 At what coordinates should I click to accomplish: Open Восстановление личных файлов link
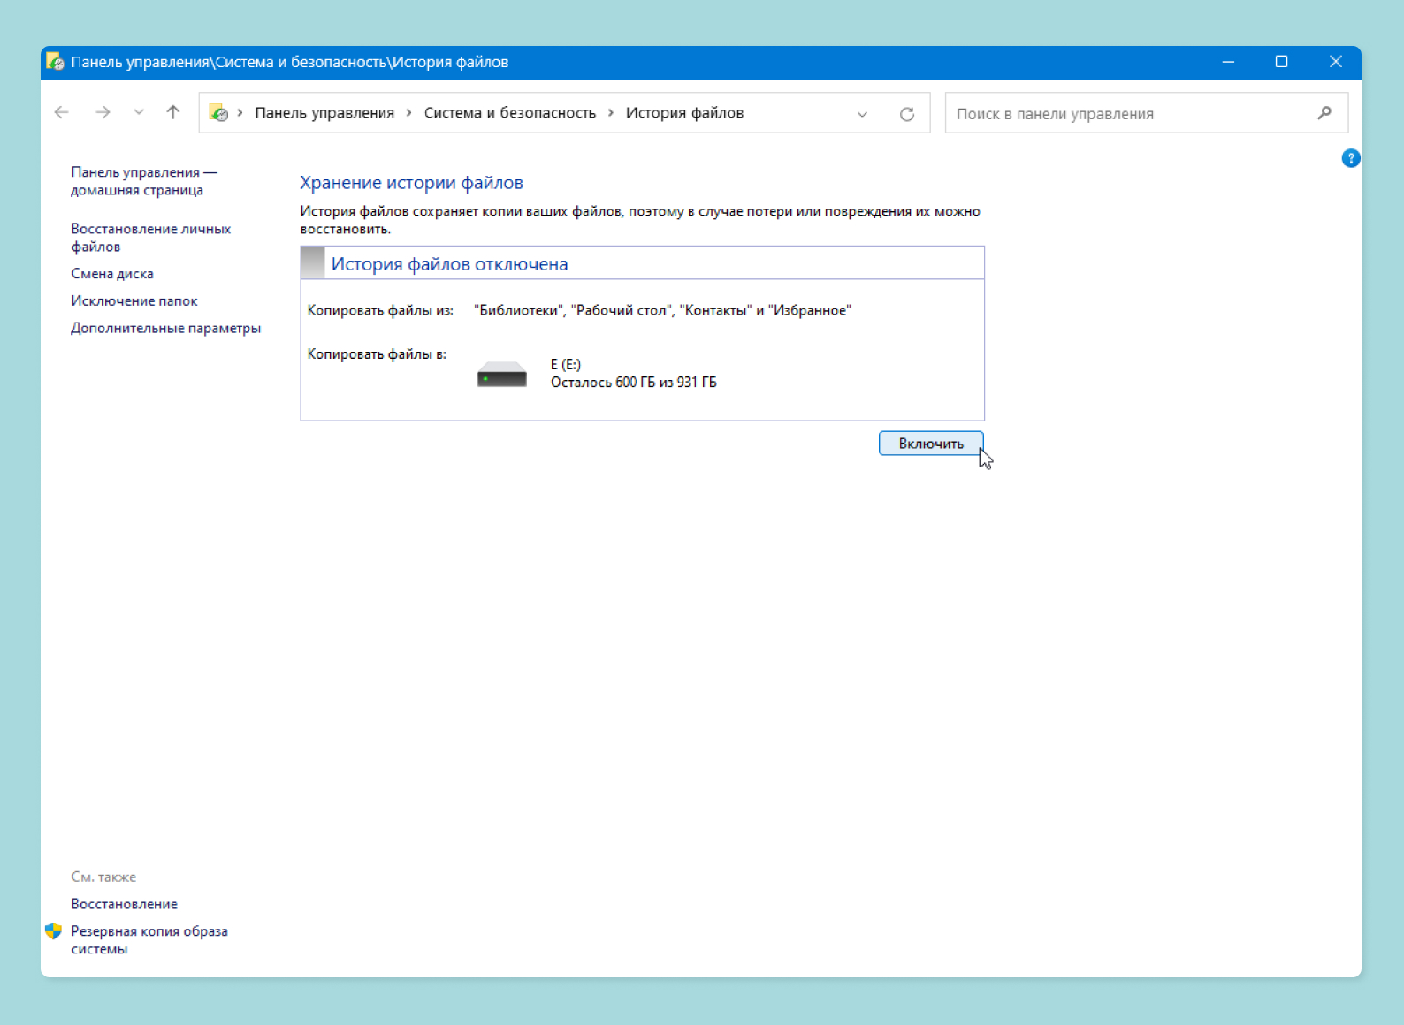(x=150, y=237)
